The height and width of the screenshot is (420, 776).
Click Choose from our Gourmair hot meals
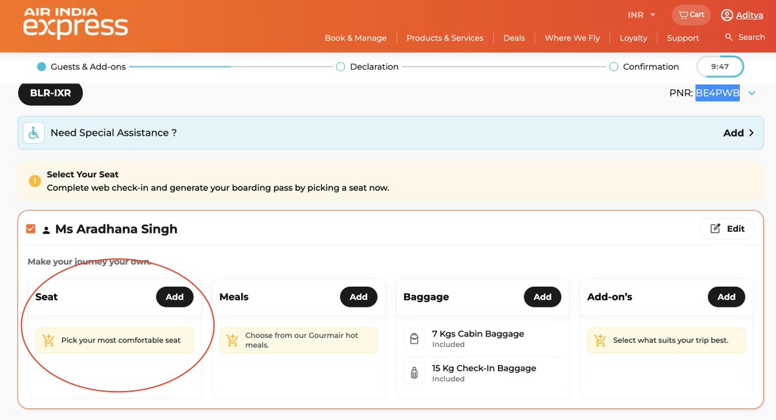301,340
